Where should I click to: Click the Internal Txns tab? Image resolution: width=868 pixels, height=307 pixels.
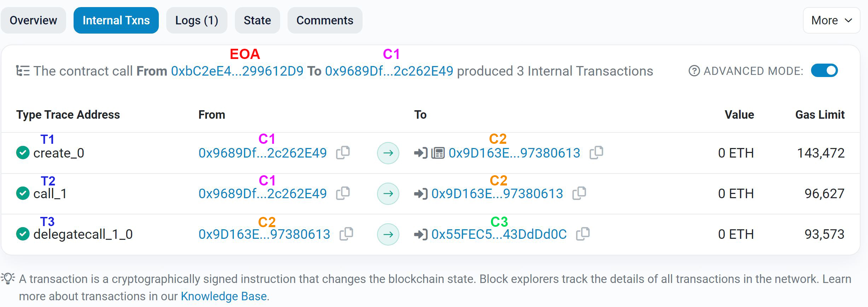pyautogui.click(x=116, y=20)
